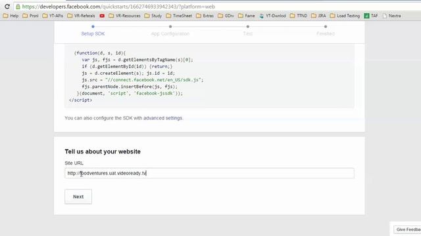Open the Help bookmark folder
The image size is (421, 236).
11,16
